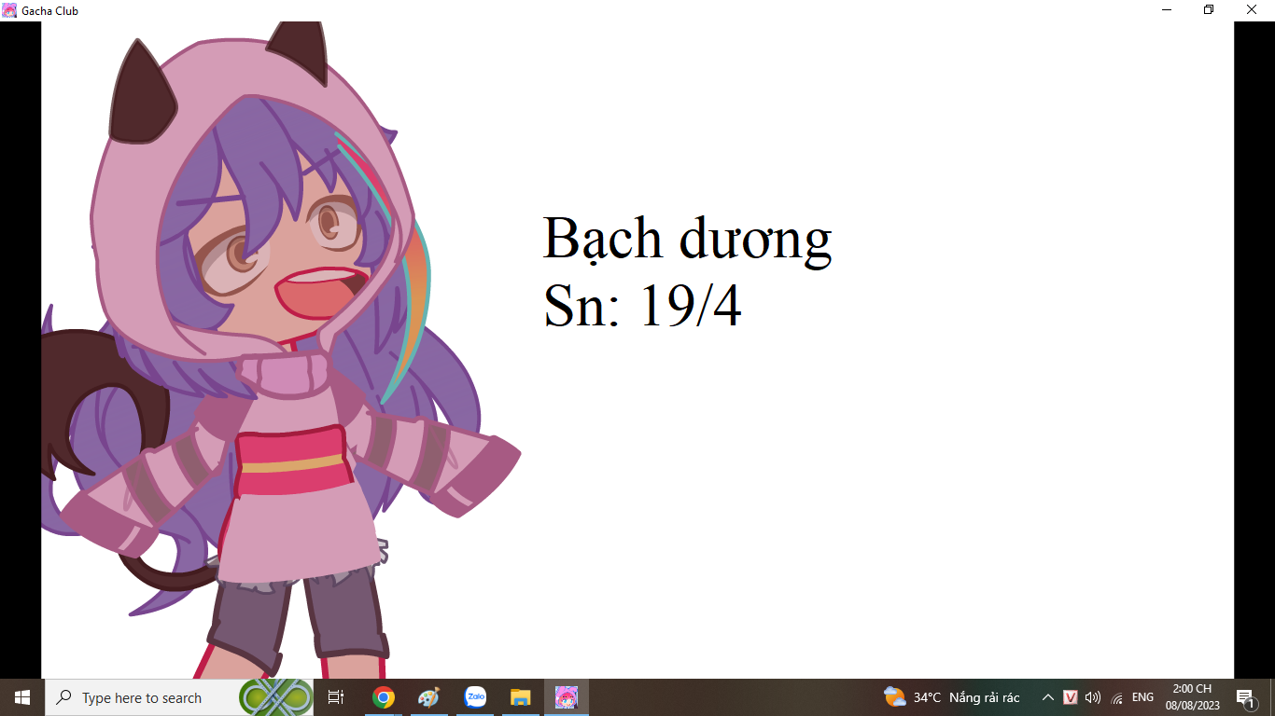Close the Gacha Club window

coord(1252,10)
